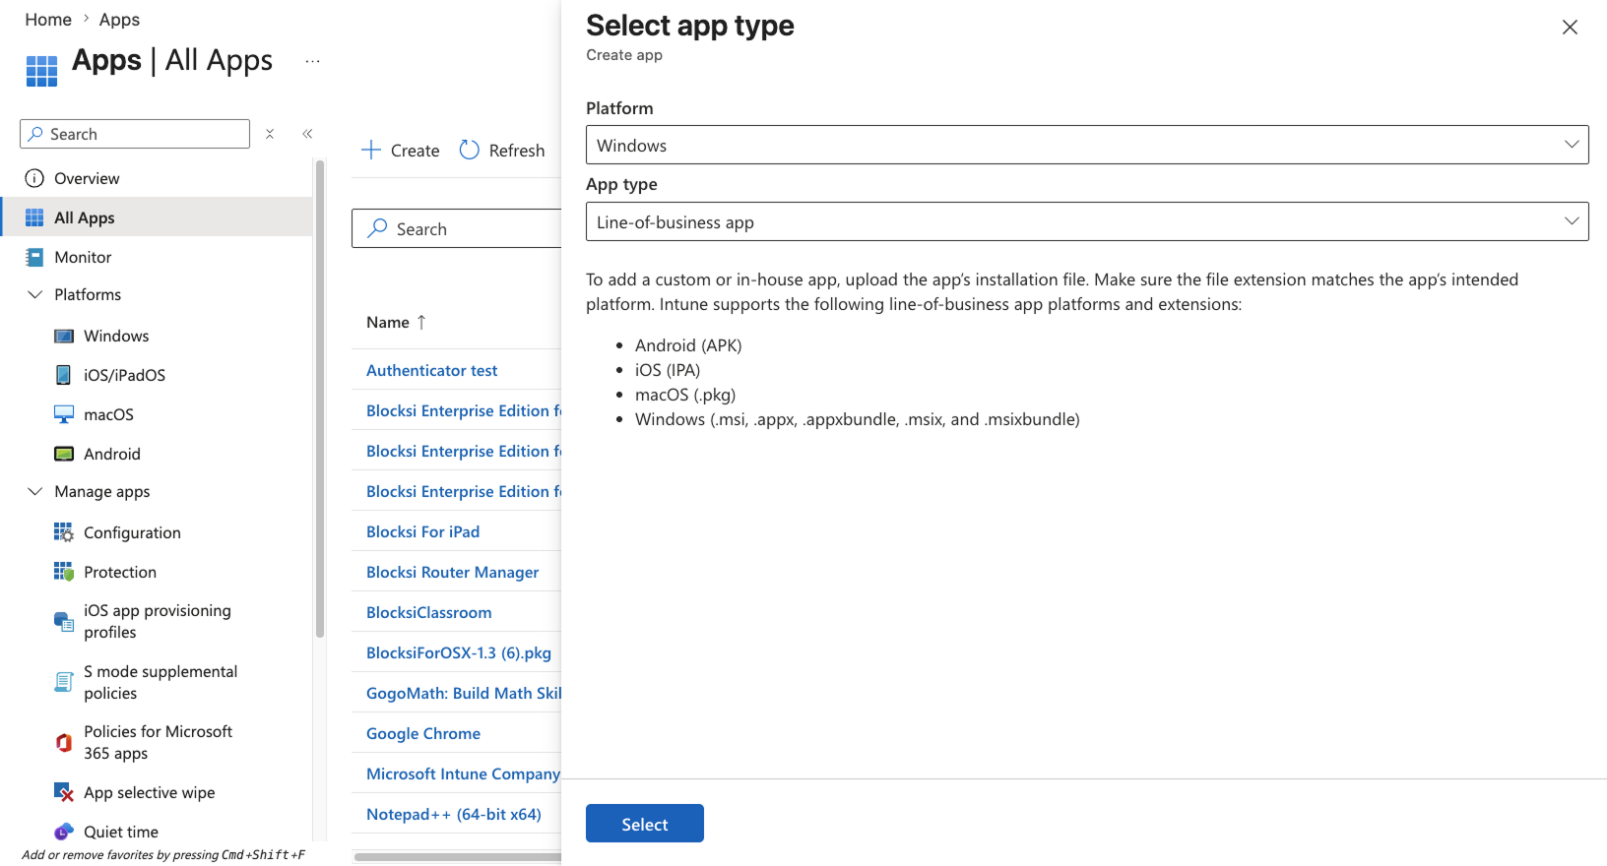The height and width of the screenshot is (866, 1607).
Task: Collapse the Platforms section chevron
Action: [35, 294]
